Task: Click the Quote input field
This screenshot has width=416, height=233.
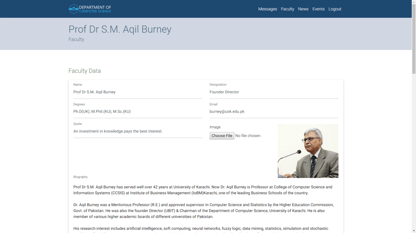Action: pos(138,131)
